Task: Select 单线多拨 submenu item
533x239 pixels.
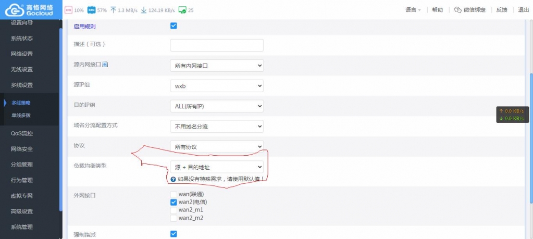Action: pos(21,116)
